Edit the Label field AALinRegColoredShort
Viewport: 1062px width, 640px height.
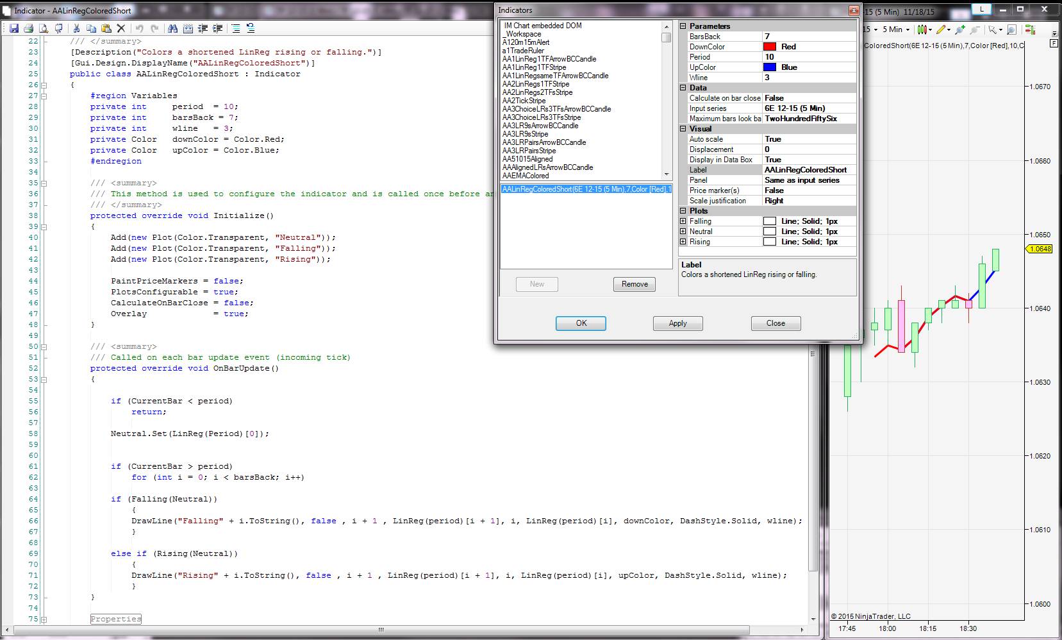(x=809, y=170)
